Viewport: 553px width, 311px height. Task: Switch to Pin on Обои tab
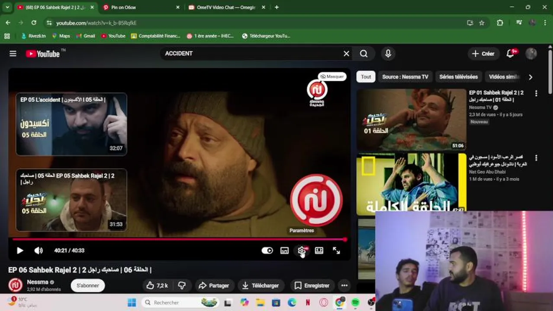140,7
